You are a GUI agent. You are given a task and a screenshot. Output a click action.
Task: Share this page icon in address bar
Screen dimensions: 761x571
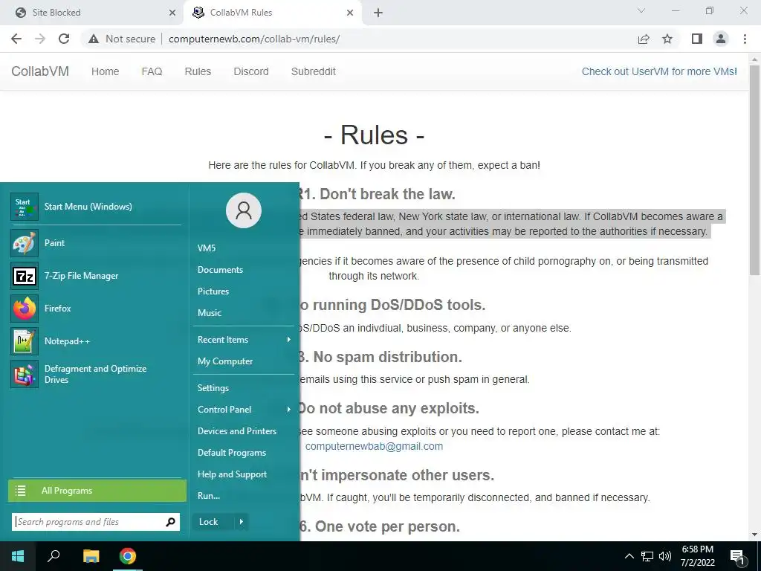pos(644,39)
